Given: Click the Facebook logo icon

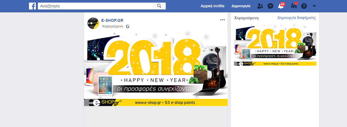Looking at the screenshot, I should (x=32, y=6).
